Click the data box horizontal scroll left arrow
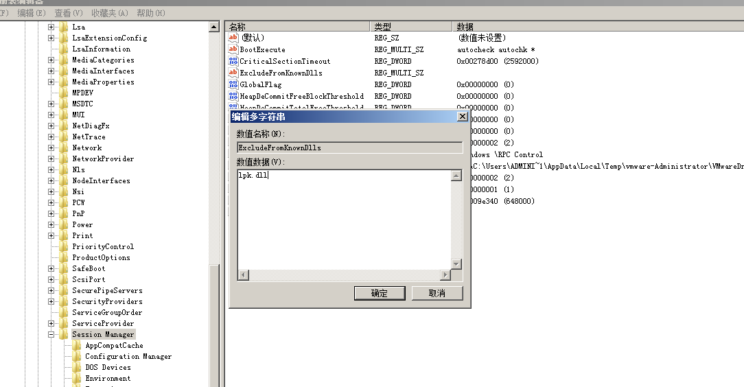 coord(244,274)
